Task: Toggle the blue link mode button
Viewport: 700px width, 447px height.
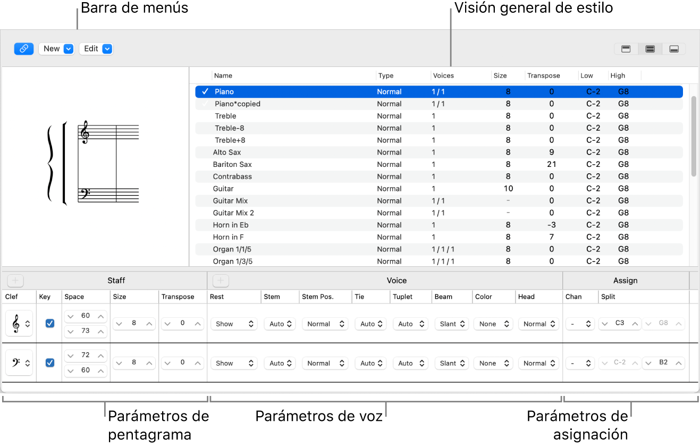Action: [x=24, y=49]
